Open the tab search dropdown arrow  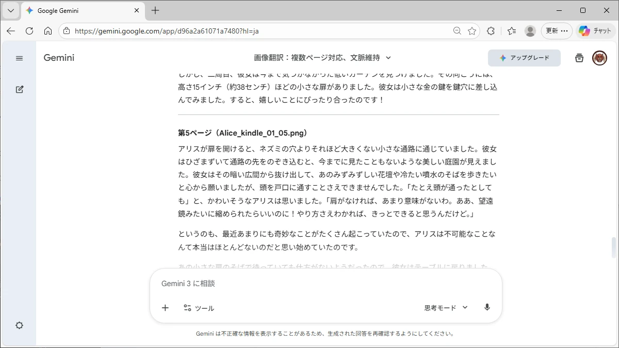point(10,10)
